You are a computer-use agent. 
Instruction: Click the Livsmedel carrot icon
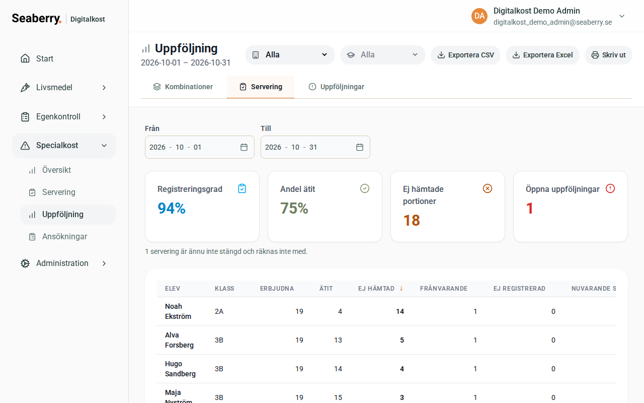(x=25, y=88)
